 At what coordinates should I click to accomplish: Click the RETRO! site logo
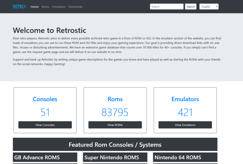(19, 7)
